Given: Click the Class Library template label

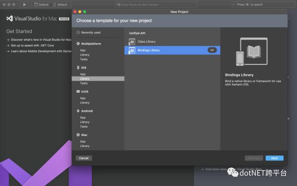Looking at the screenshot, I should pyautogui.click(x=147, y=42).
